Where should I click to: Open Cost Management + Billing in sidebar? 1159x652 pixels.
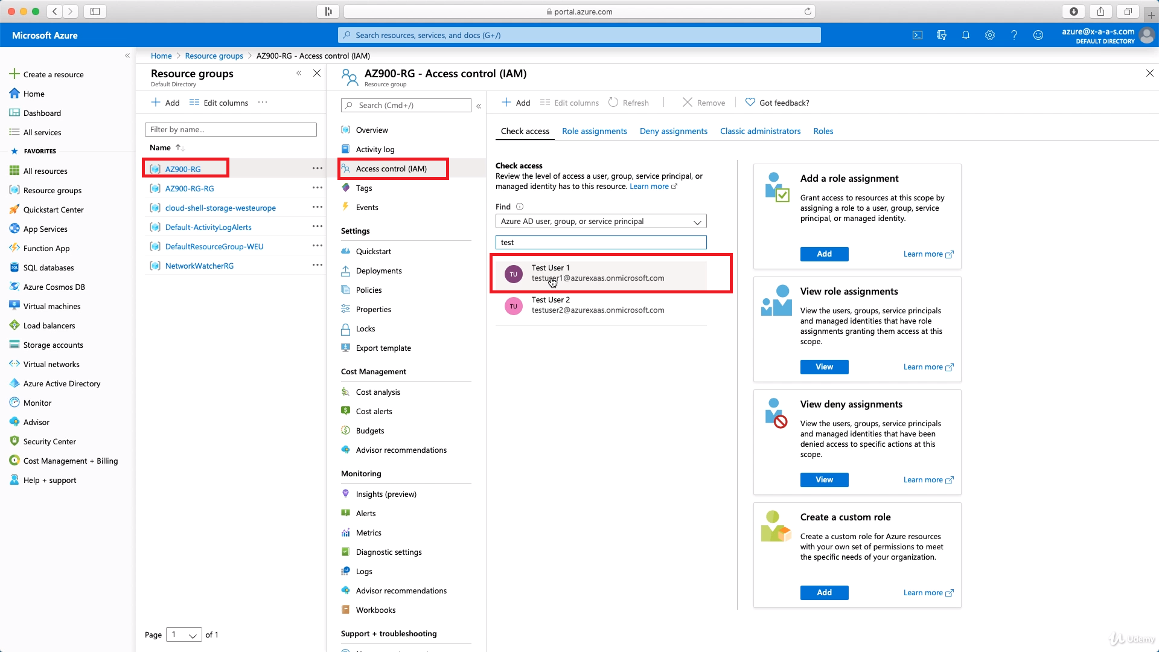[71, 461]
